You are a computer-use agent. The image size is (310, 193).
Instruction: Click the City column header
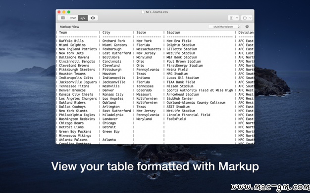point(106,32)
